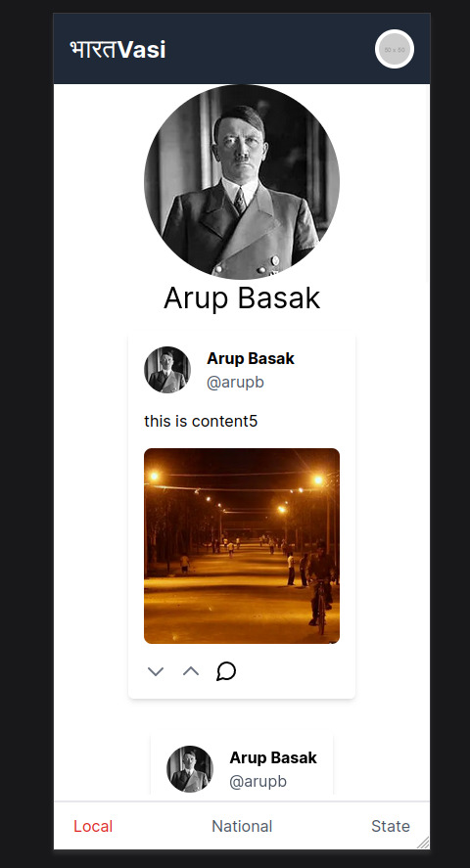
Task: Open the भारतVasi logo home link
Action: click(x=117, y=49)
